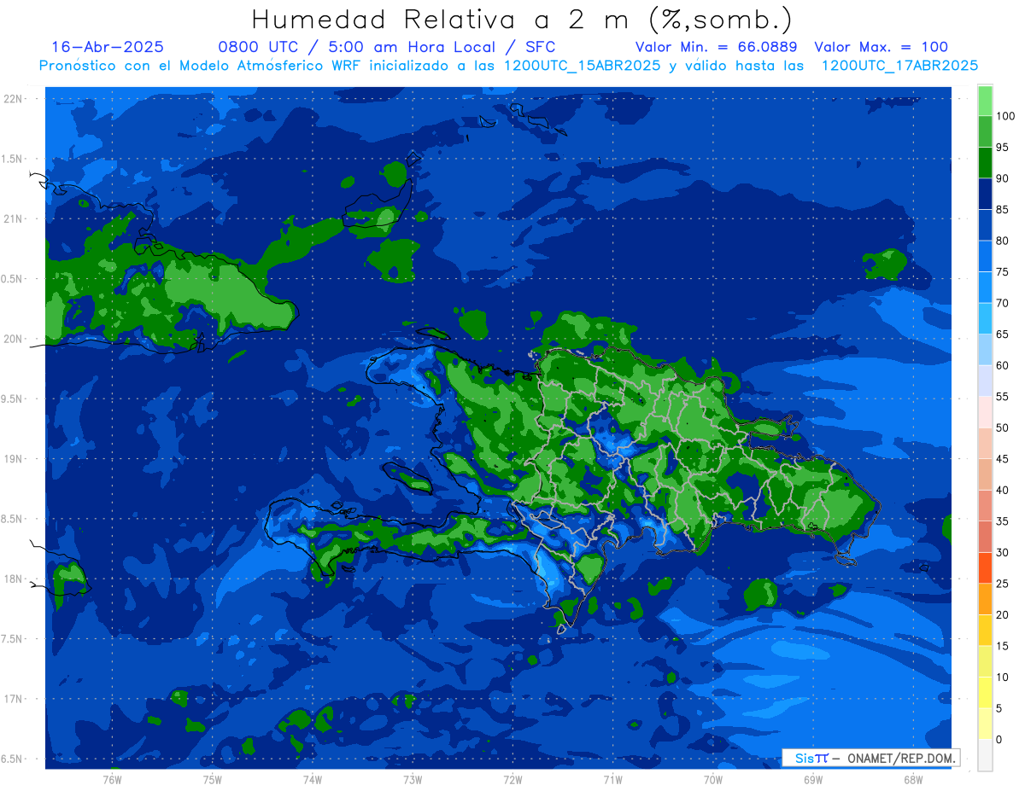Pick the dark green 90–95 legend swatch
The image size is (1025, 791).
tap(985, 162)
